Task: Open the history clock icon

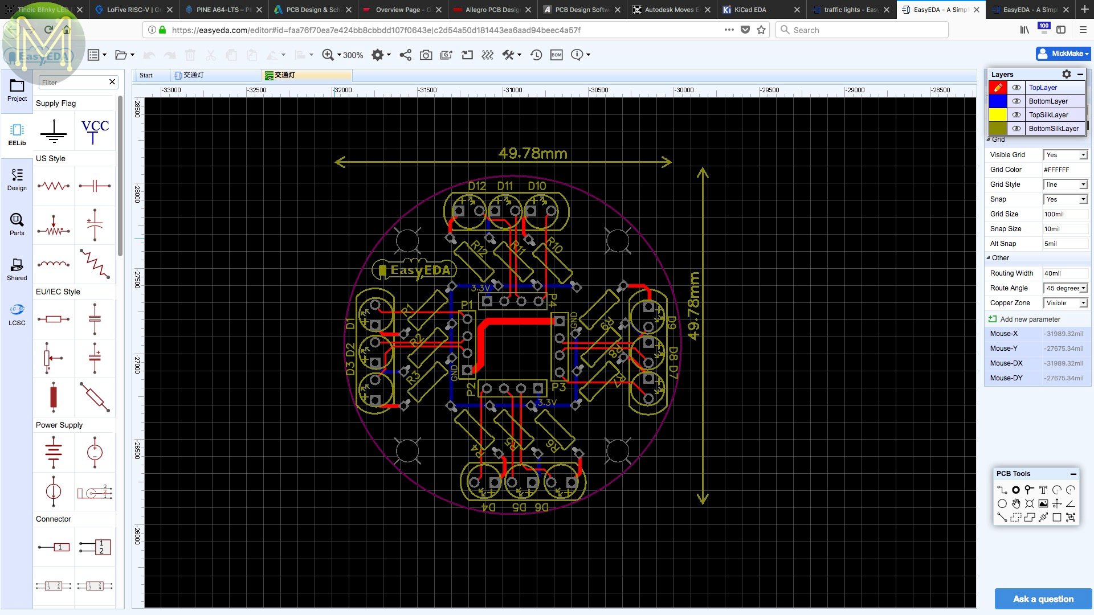Action: point(536,55)
